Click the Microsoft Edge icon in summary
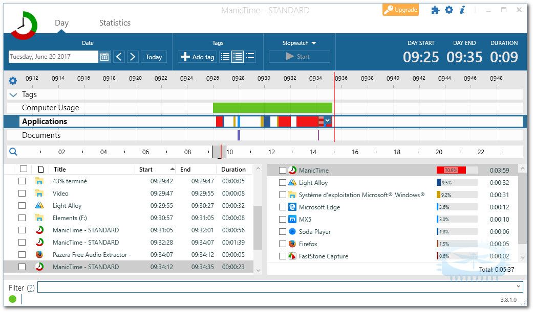Screen dimensions: 533x312 [292, 207]
